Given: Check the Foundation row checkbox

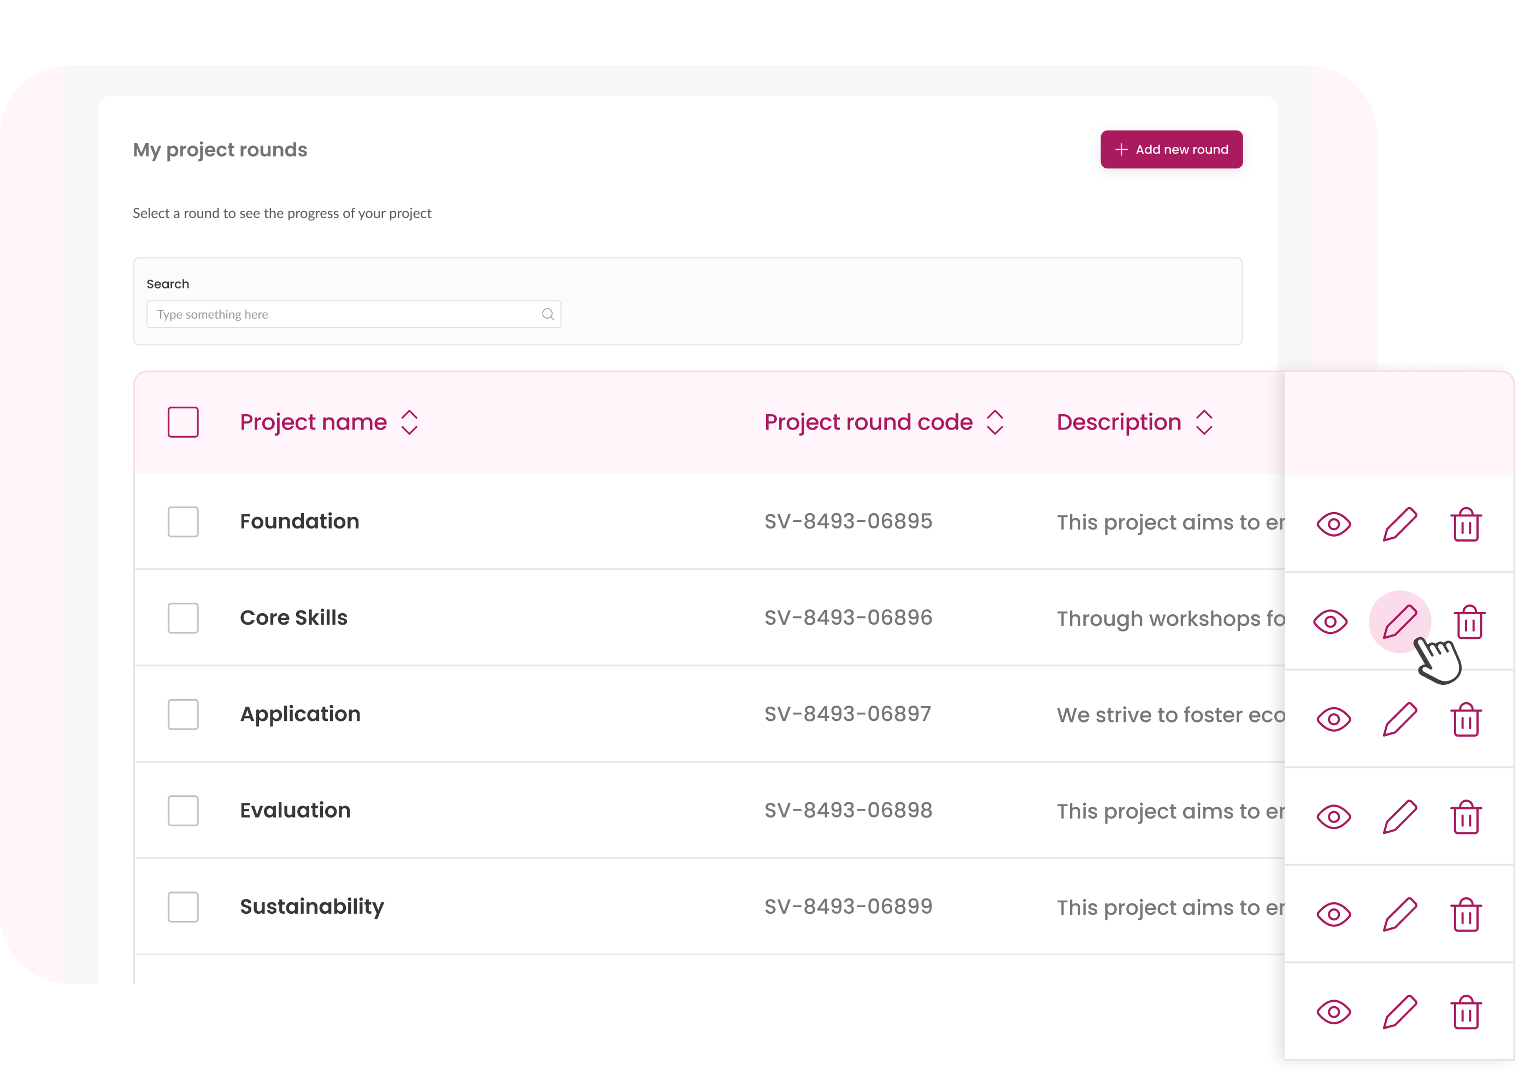Looking at the screenshot, I should pos(183,522).
